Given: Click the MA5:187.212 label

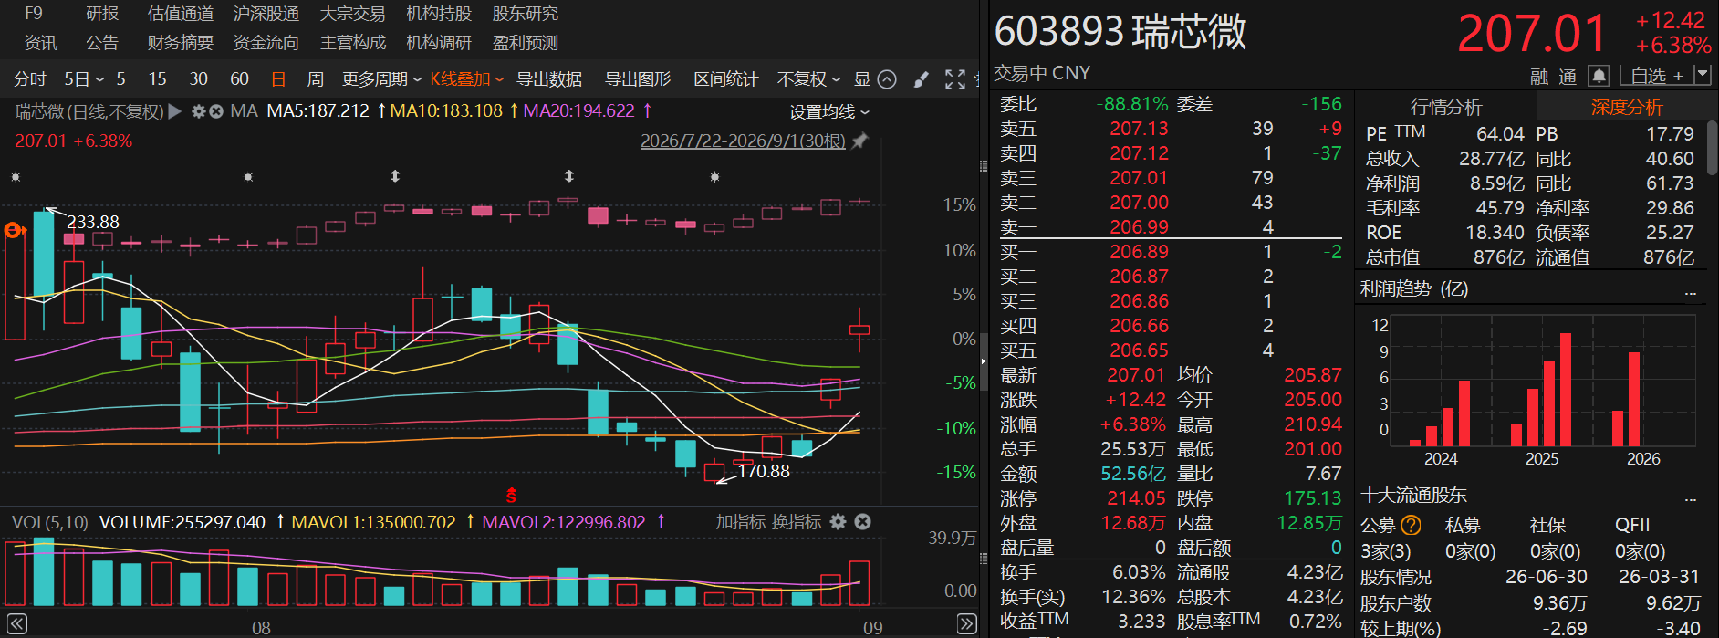Looking at the screenshot, I should (318, 111).
